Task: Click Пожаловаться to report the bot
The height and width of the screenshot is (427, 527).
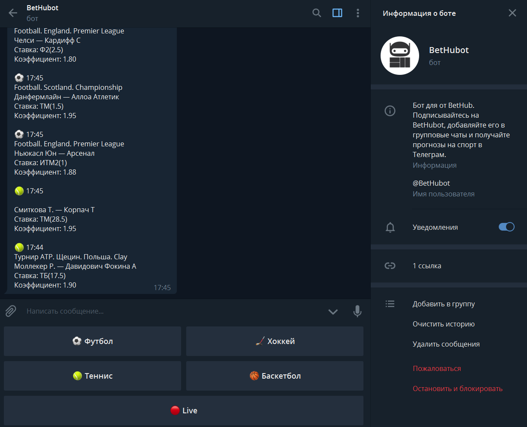Action: tap(437, 368)
